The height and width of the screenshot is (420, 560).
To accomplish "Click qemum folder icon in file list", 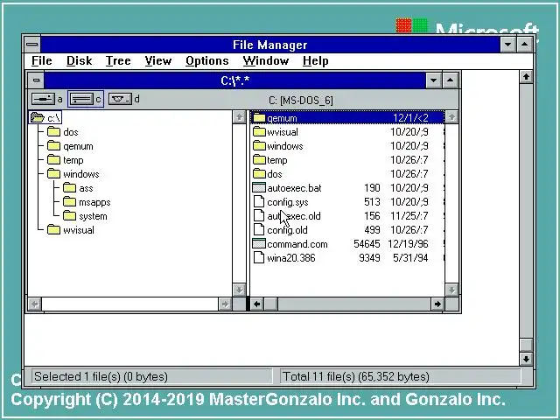I will [x=259, y=118].
